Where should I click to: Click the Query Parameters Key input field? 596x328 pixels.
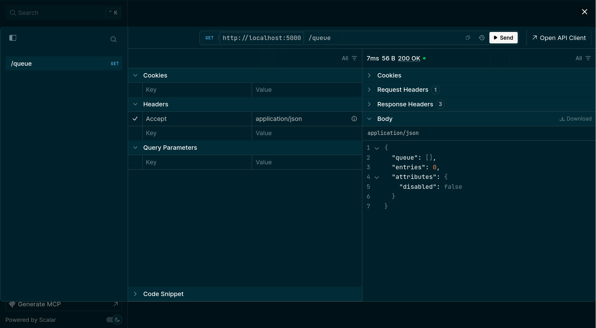197,162
